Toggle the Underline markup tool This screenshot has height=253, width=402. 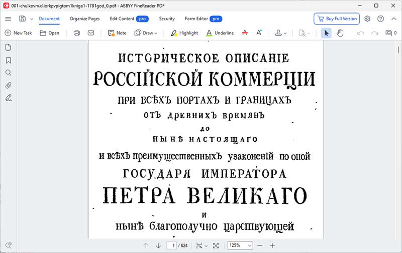pyautogui.click(x=220, y=33)
